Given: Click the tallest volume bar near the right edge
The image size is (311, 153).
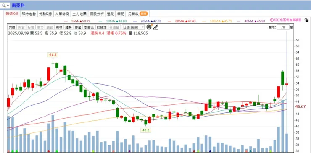Looking at the screenshot, I should [x=283, y=126].
